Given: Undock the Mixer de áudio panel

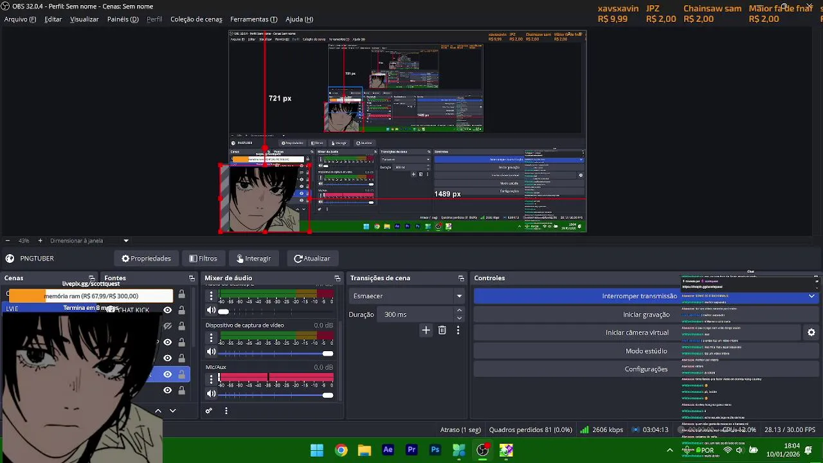Looking at the screenshot, I should [338, 278].
